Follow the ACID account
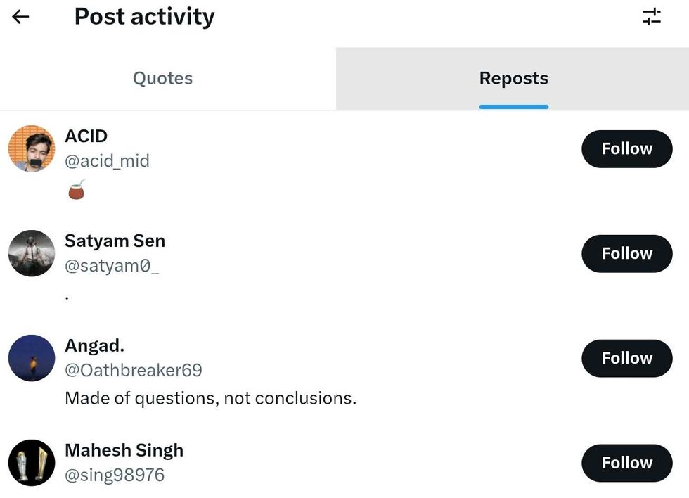Screen dimensions: 689x498 (x=626, y=148)
